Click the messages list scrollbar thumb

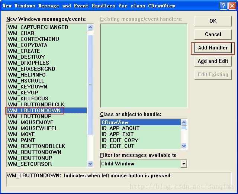[x=90, y=85]
